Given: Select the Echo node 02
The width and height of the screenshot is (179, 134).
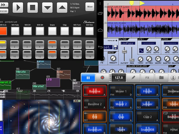Looking at the screenshot, I should point(63,75).
